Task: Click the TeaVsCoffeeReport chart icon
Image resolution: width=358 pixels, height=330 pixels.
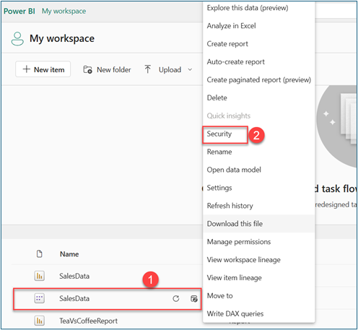Action: (x=39, y=321)
